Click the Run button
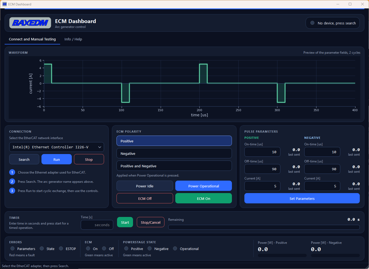This screenshot has width=369, height=269. [x=57, y=159]
